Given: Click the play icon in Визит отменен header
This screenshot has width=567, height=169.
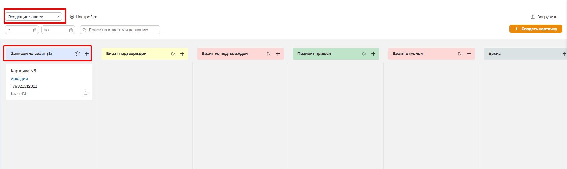Looking at the screenshot, I should point(460,54).
